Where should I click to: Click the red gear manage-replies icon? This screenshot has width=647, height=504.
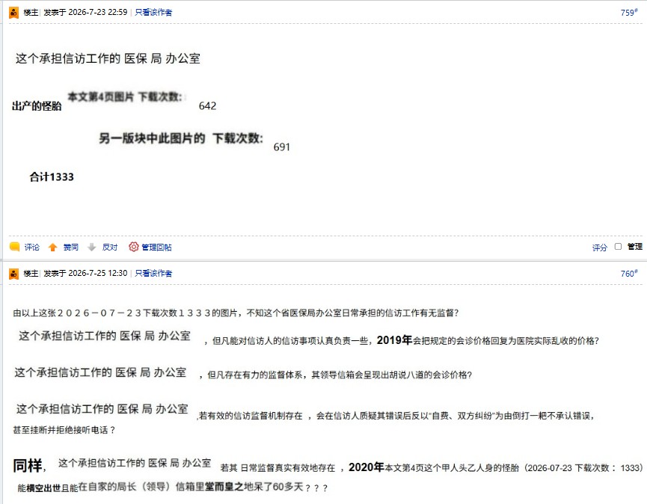[133, 247]
